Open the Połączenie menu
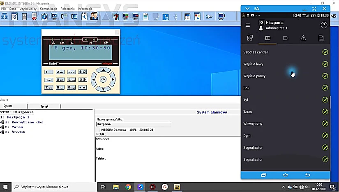Viewport: 339px width, 192px height. click(x=67, y=9)
